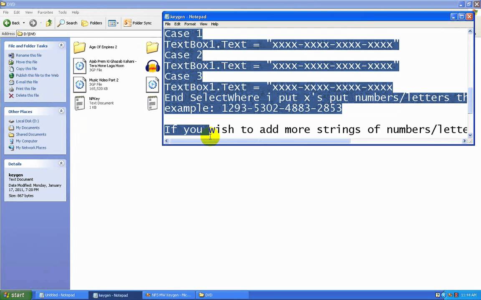481x300 pixels.
Task: Go to My Computer
Action: tap(27, 141)
